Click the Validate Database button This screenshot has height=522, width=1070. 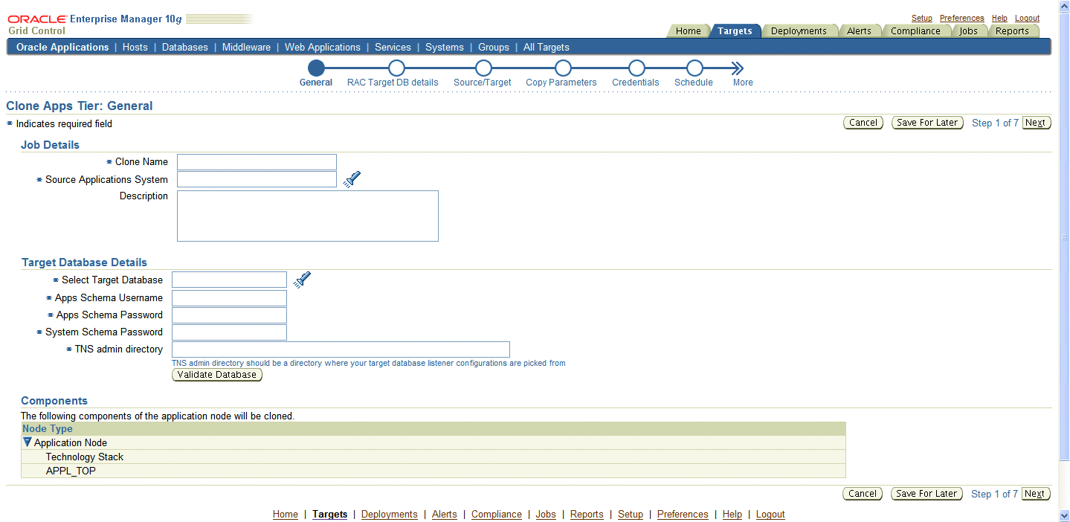point(217,375)
